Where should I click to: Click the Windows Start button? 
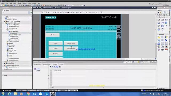coord(3,94)
